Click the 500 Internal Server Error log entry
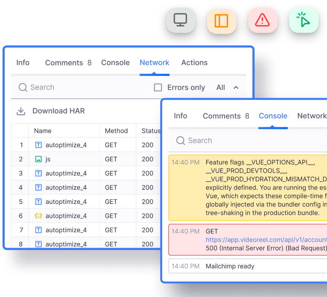 click(x=248, y=240)
